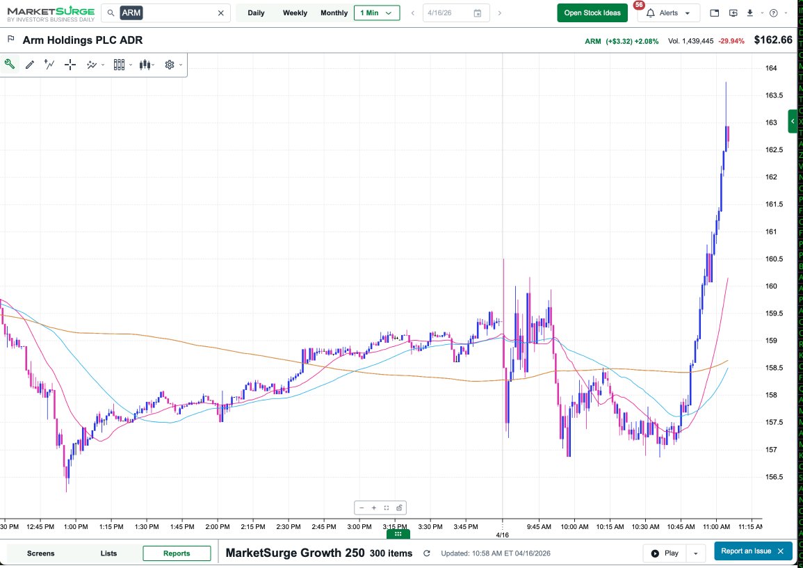Viewport: 803px width, 568px height.
Task: Open the calendar date picker icon
Action: point(478,13)
